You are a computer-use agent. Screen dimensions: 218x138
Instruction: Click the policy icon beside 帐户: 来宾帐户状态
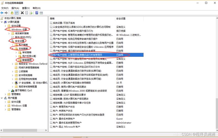[x=51, y=111]
